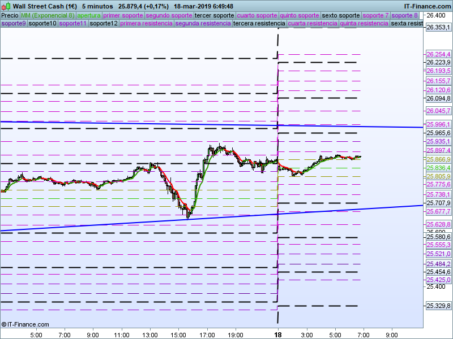Click the 25.965,6 price label
The width and height of the screenshot is (453, 339).
tap(438, 133)
